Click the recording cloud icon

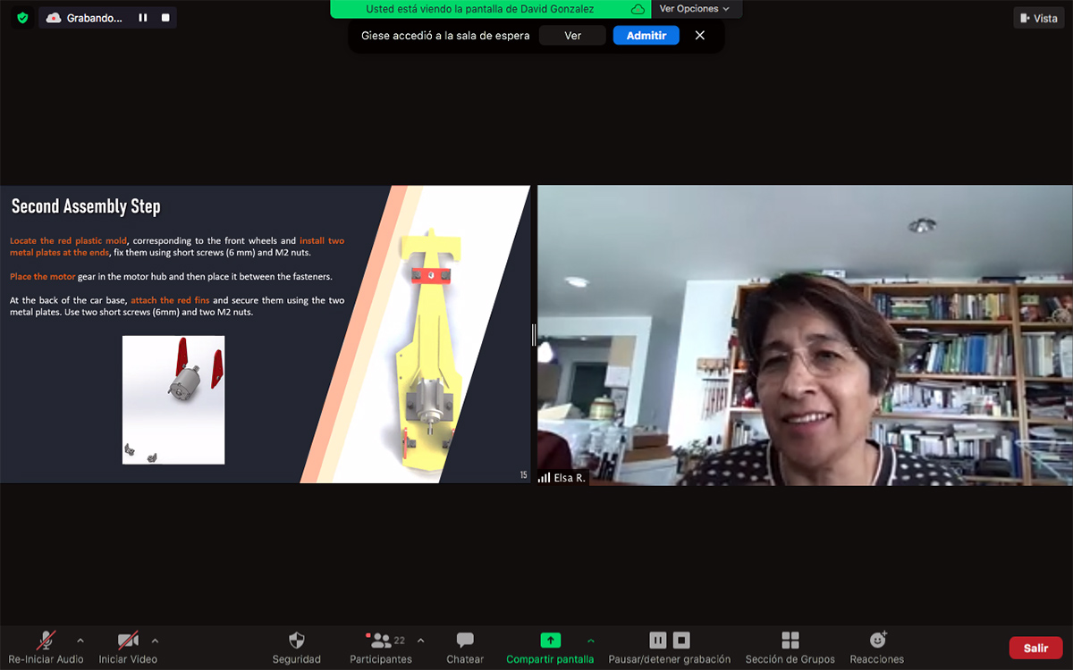pos(54,18)
